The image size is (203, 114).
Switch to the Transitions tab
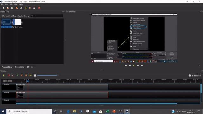click(x=19, y=67)
